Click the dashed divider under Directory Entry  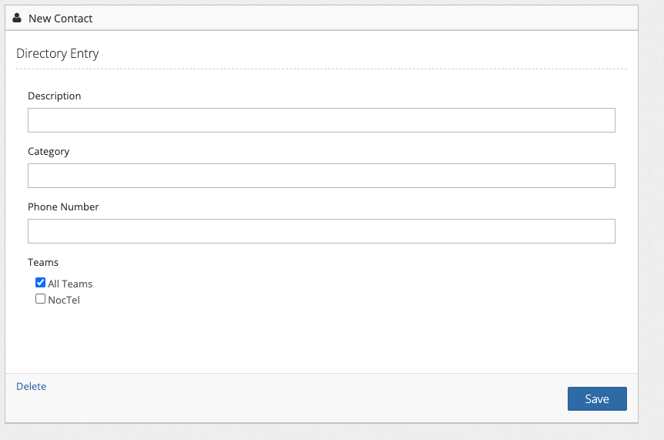tap(321, 69)
